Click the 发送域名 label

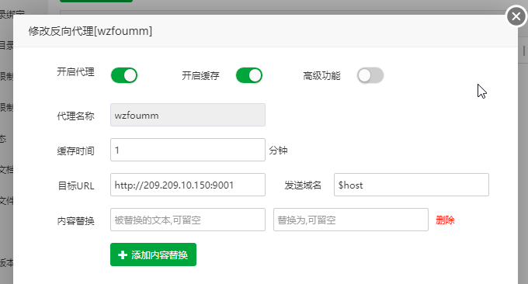point(303,185)
